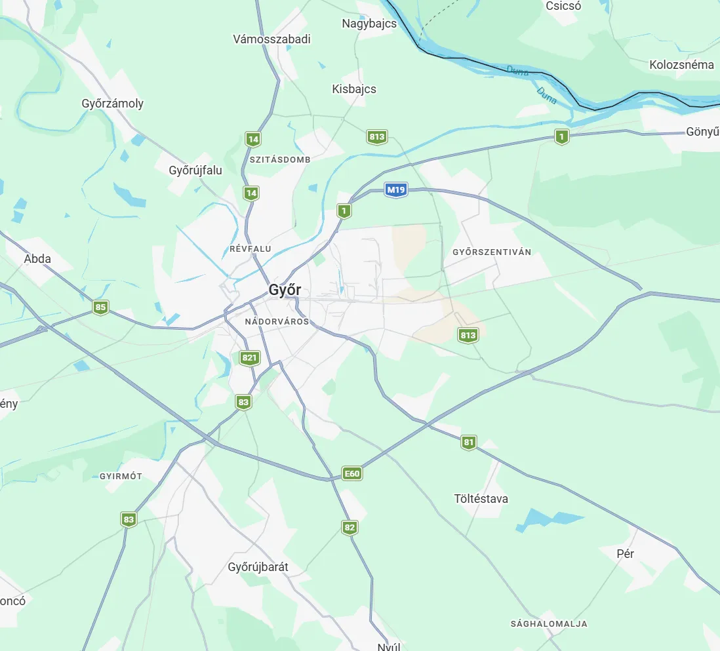
Task: Click the Töltéstava village label
Action: point(481,499)
